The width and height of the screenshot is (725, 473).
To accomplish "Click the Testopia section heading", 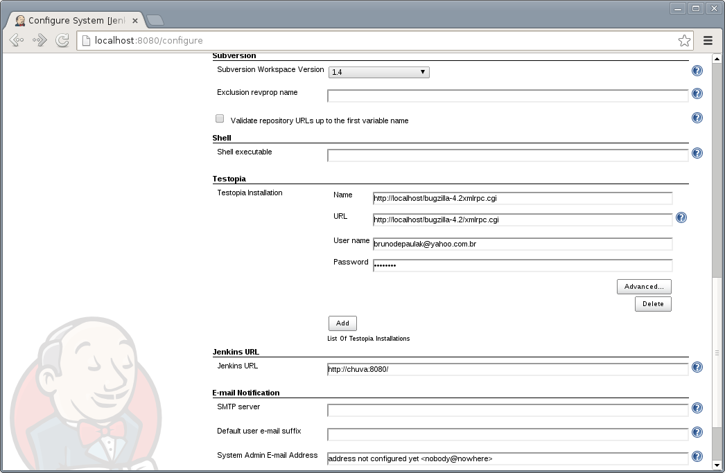I will [x=229, y=179].
